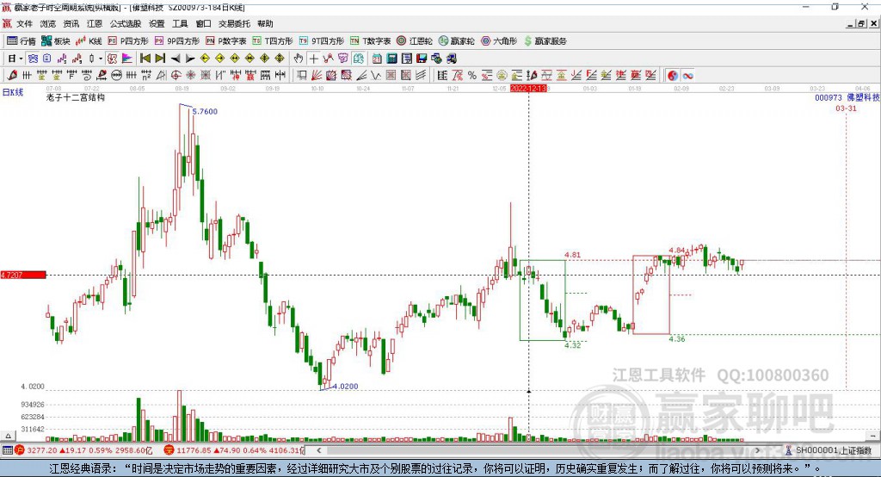This screenshot has height=477, width=881.
Task: Open the 设置 menu
Action: (157, 23)
